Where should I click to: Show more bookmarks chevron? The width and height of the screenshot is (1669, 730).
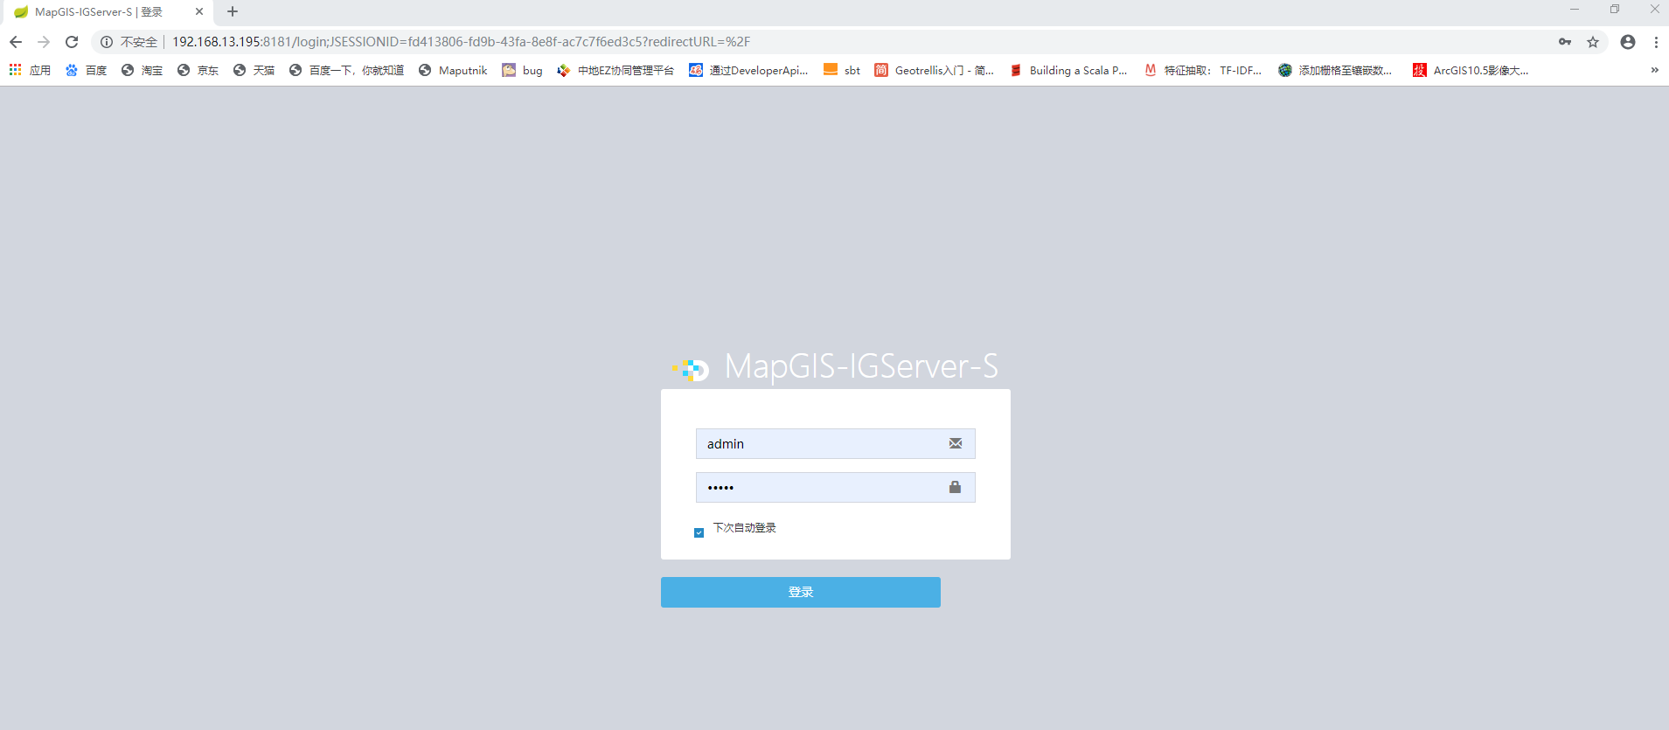(1654, 70)
